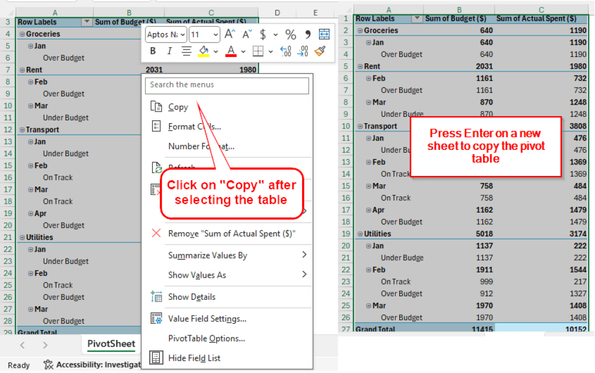Image resolution: width=595 pixels, height=373 pixels.
Task: Apply italic formatting from the mini toolbar
Action: tap(170, 51)
